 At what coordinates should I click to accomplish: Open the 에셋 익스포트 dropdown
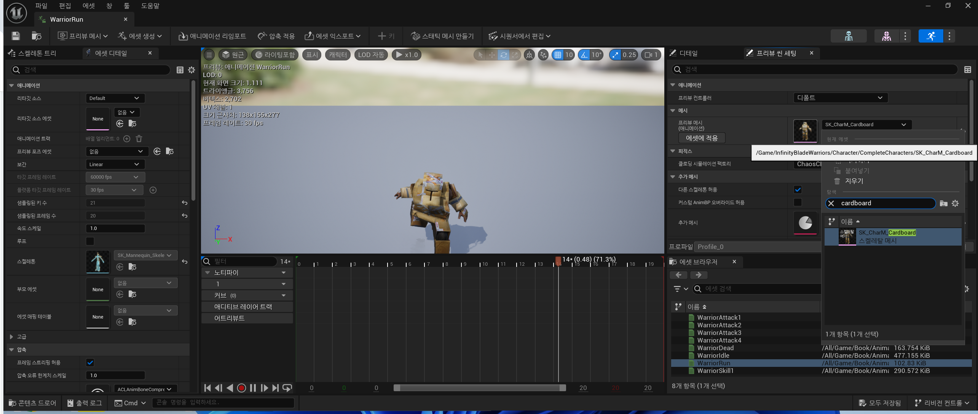pyautogui.click(x=332, y=36)
